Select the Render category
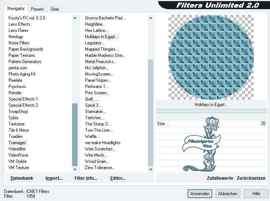The image size is (270, 201). [x=15, y=93]
